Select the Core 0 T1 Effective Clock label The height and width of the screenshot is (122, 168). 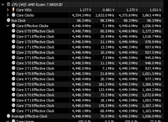tap(35, 36)
